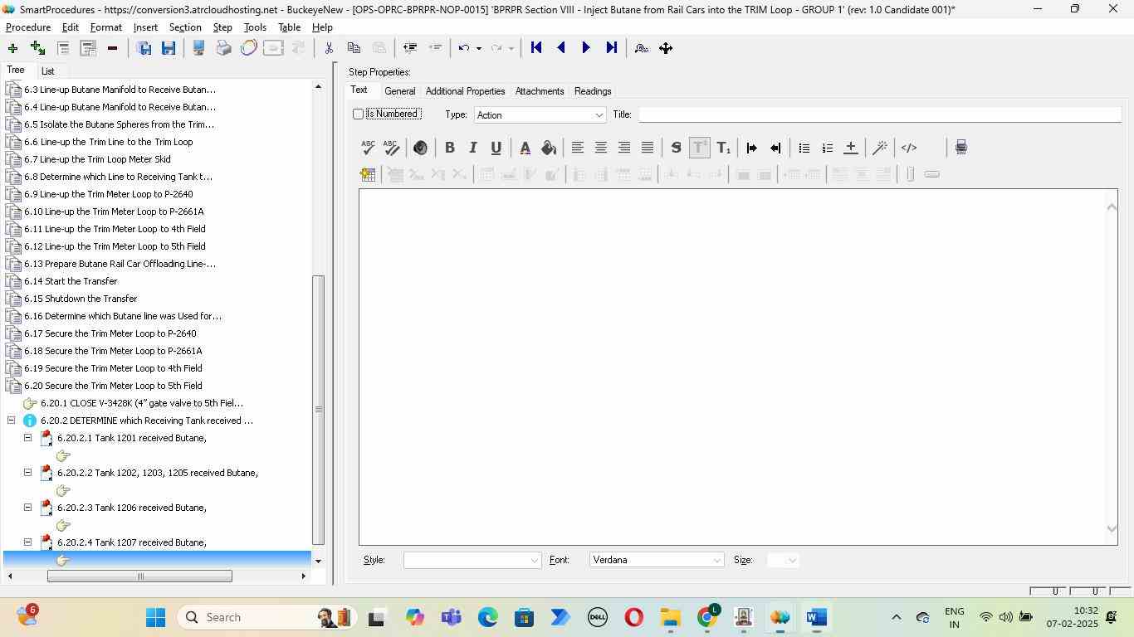Jump to first step navigation icon
The height and width of the screenshot is (637, 1134).
pyautogui.click(x=536, y=48)
